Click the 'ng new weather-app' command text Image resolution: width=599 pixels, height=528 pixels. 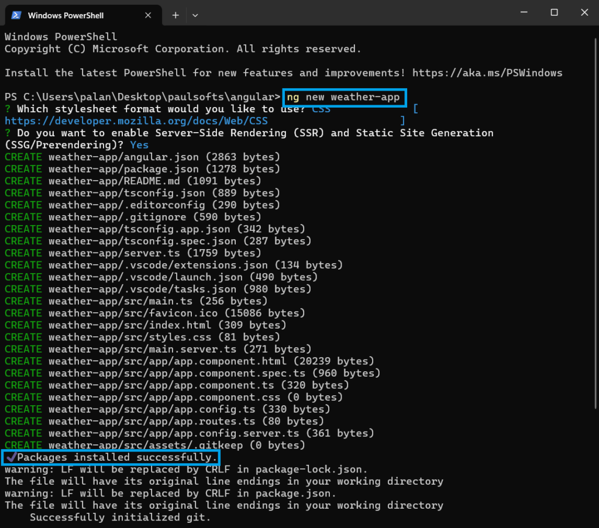click(x=343, y=97)
